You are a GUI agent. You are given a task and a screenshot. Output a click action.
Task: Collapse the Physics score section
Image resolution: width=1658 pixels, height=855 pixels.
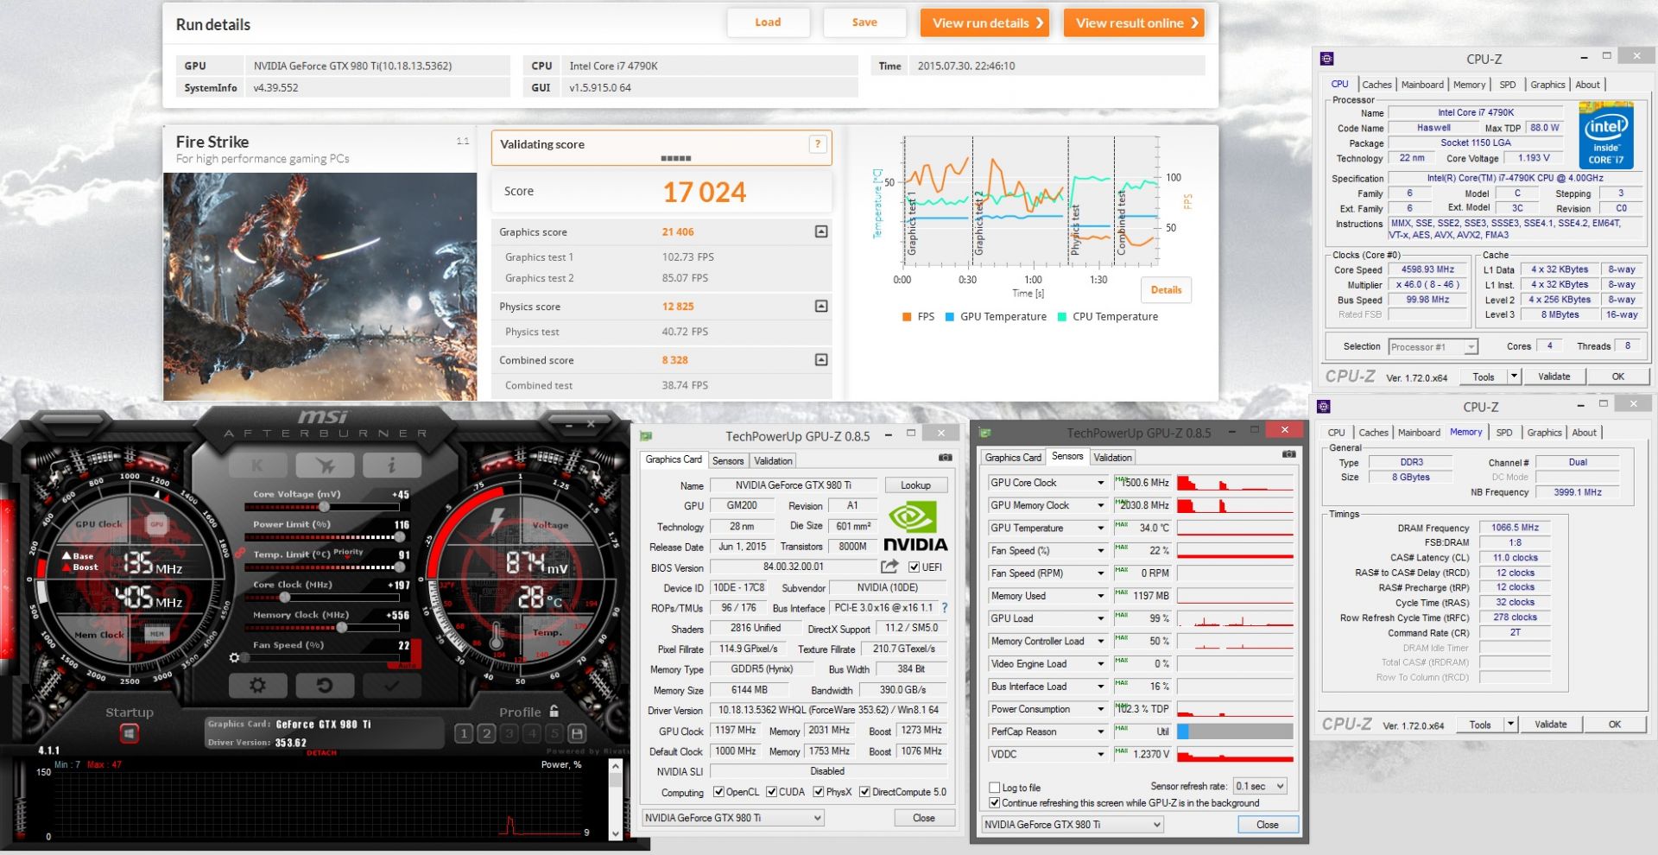[x=821, y=306]
